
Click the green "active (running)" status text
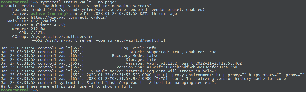click(49, 14)
